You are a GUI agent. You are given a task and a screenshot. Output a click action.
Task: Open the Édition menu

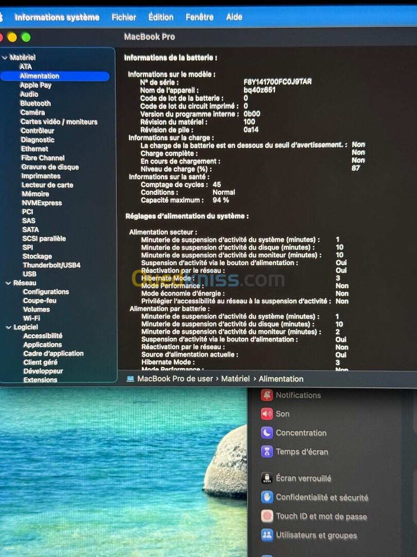[x=161, y=17]
